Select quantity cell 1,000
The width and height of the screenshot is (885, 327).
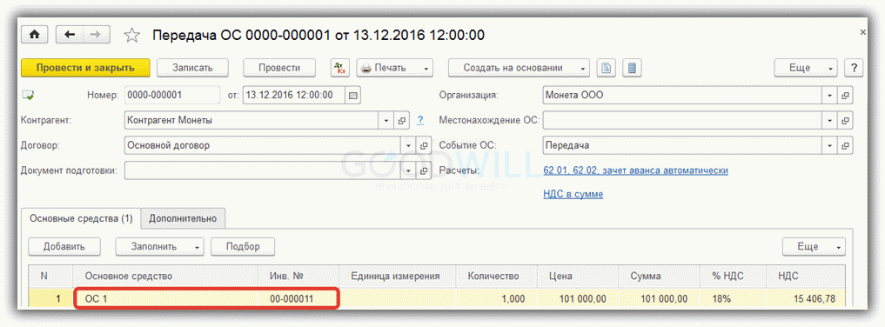(497, 298)
